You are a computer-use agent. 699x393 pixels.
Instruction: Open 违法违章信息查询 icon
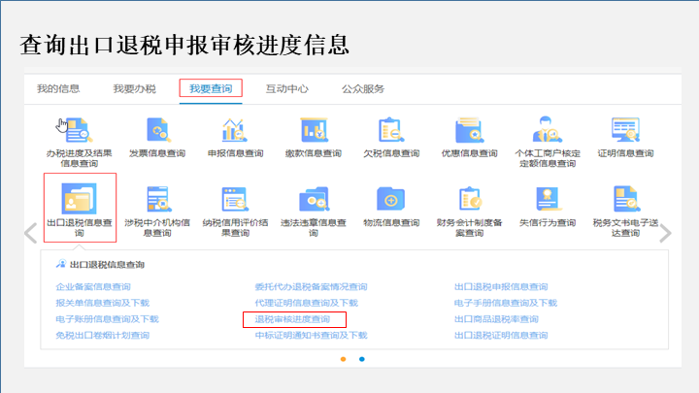click(x=314, y=199)
